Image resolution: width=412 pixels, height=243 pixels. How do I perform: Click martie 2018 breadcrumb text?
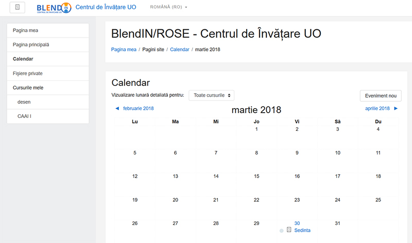pos(208,49)
